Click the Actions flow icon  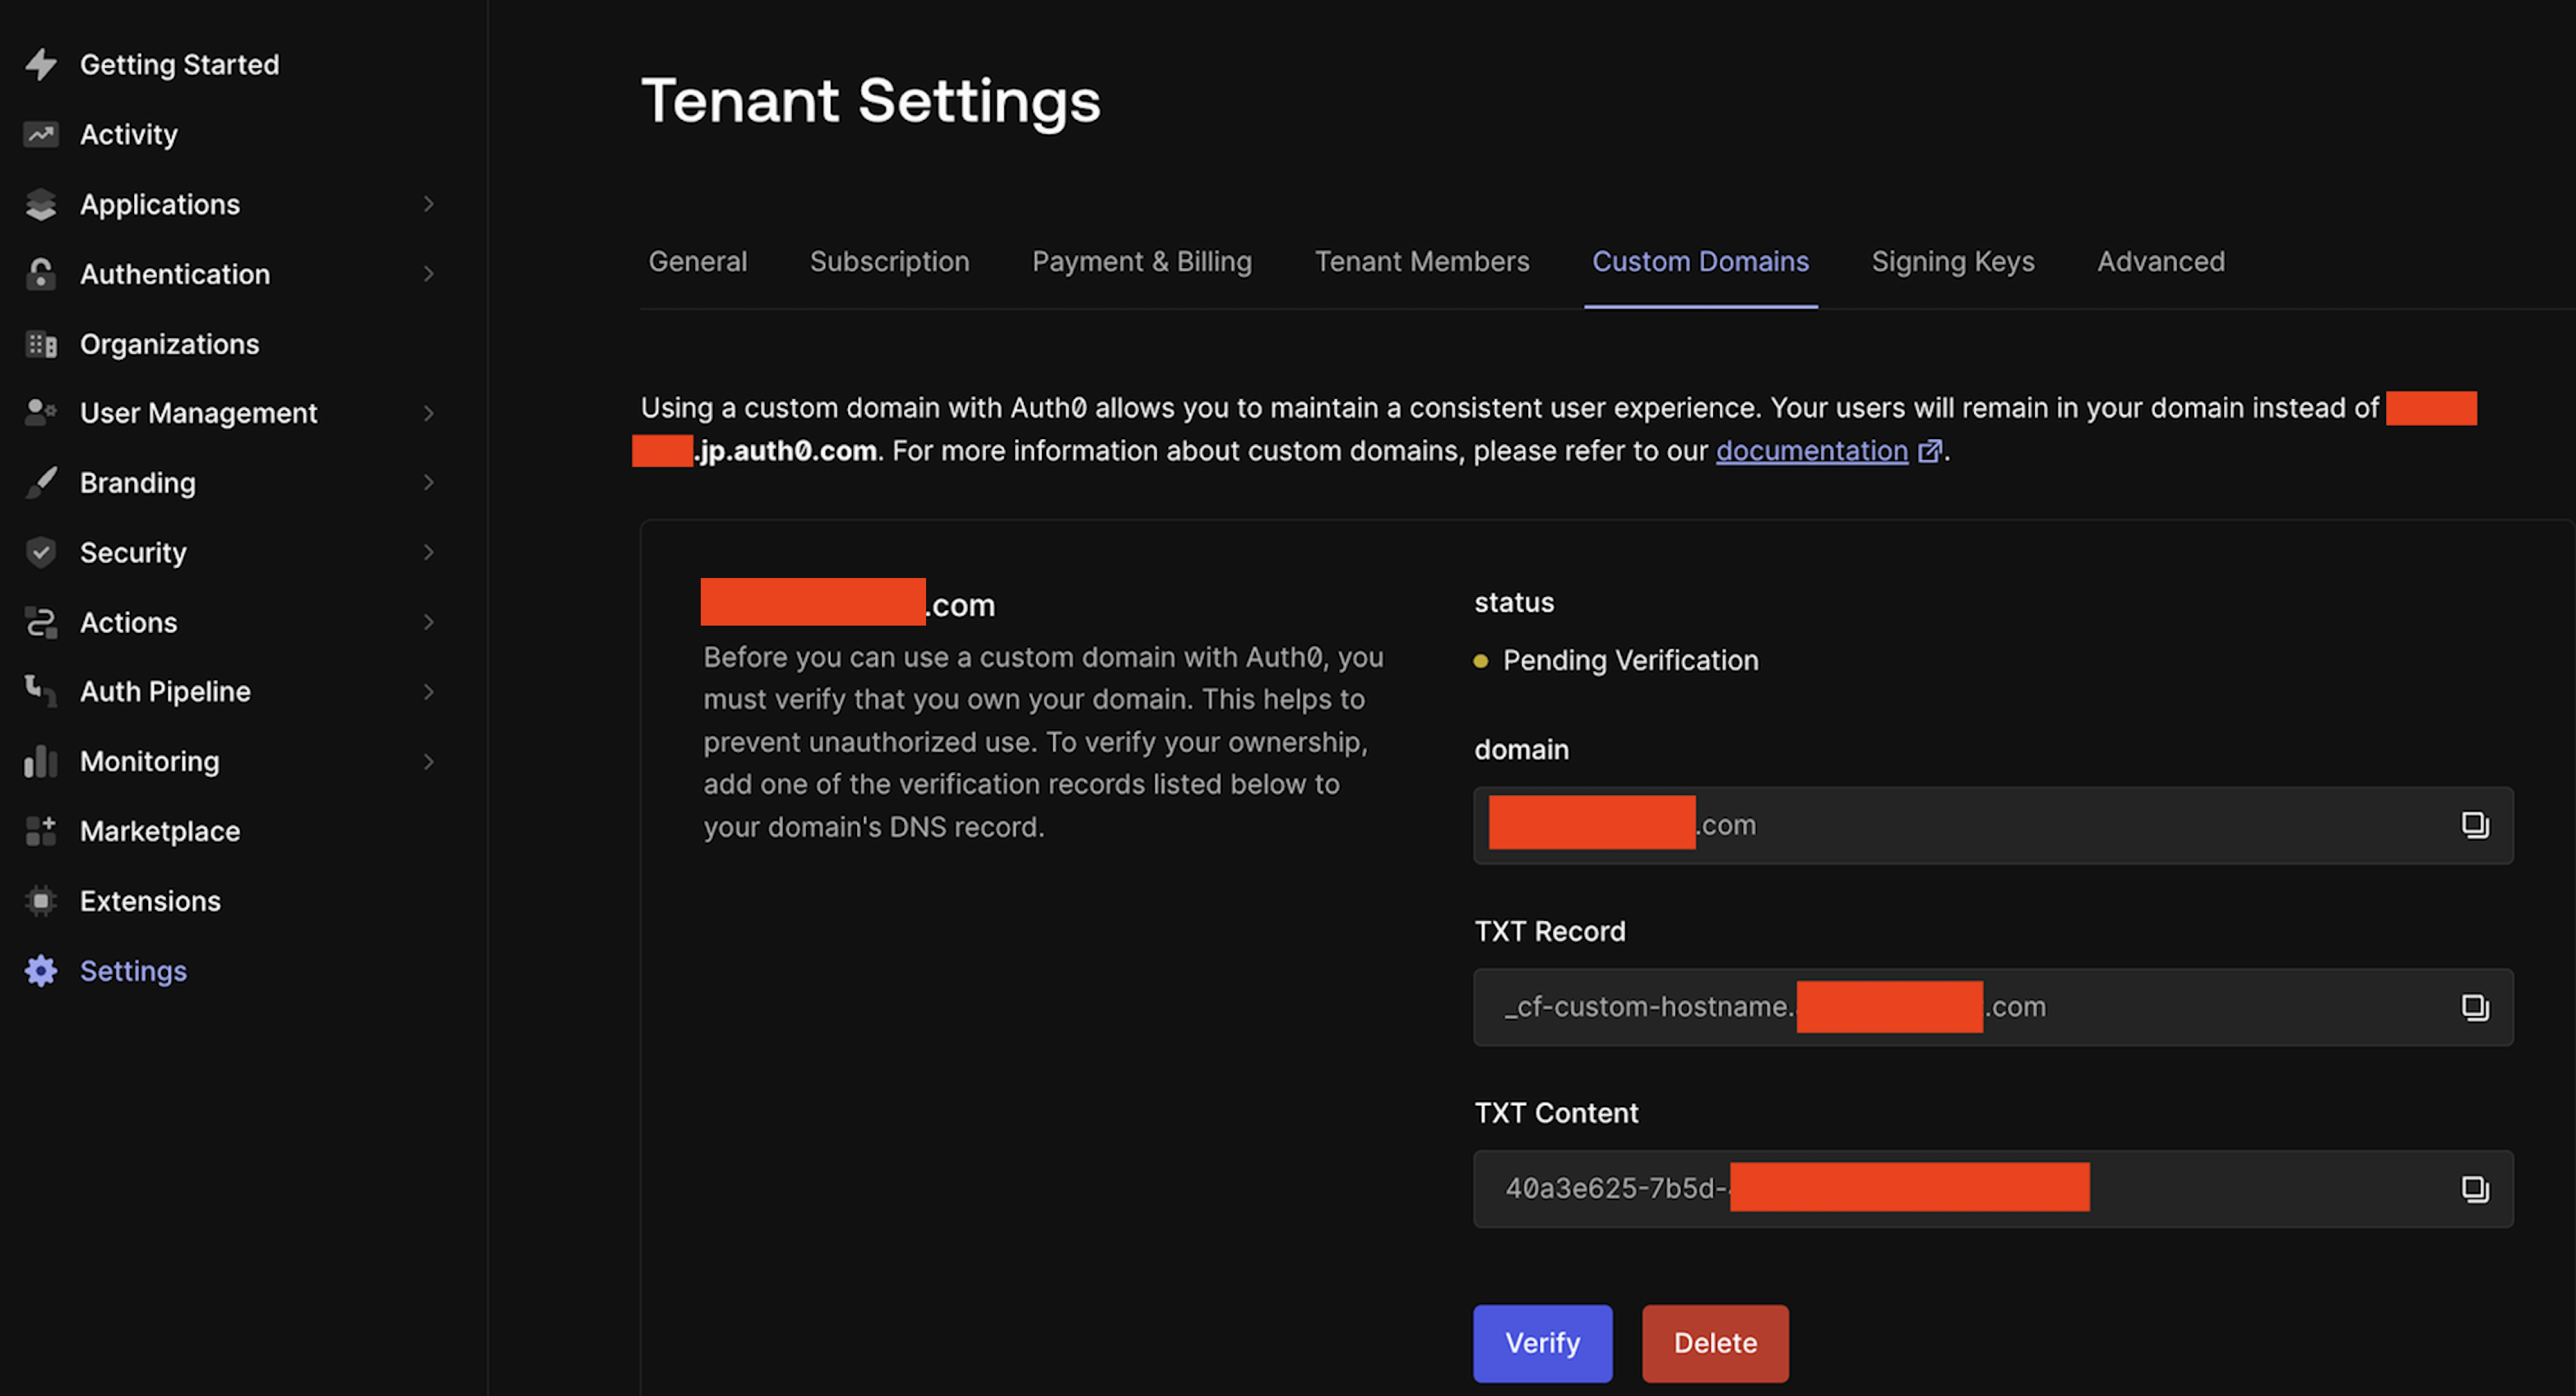41,622
